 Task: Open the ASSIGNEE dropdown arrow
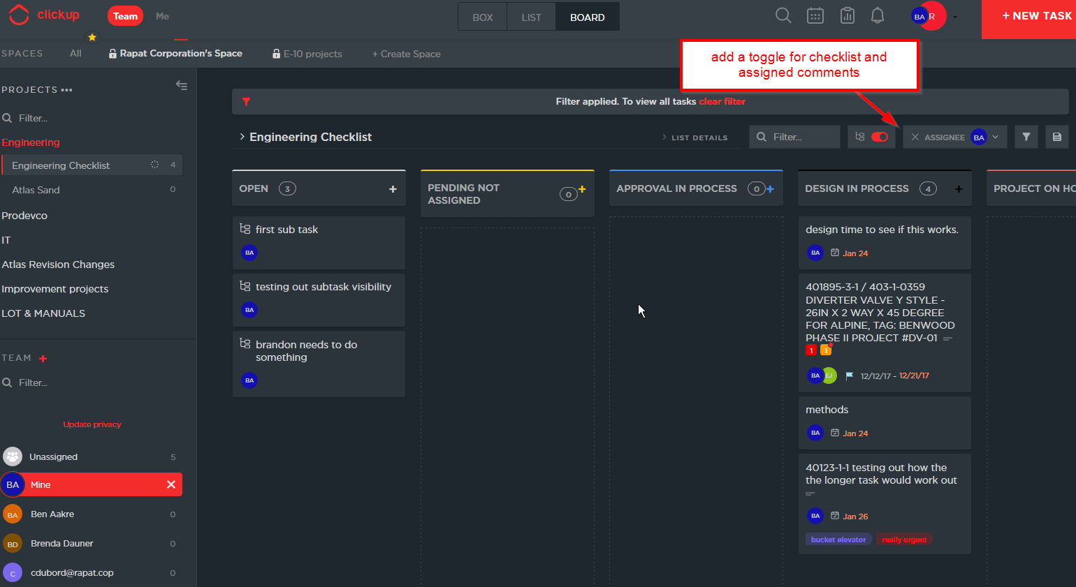996,138
